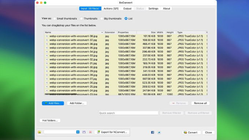Select List view radio button
This screenshot has height=140, width=249.
(126, 19)
